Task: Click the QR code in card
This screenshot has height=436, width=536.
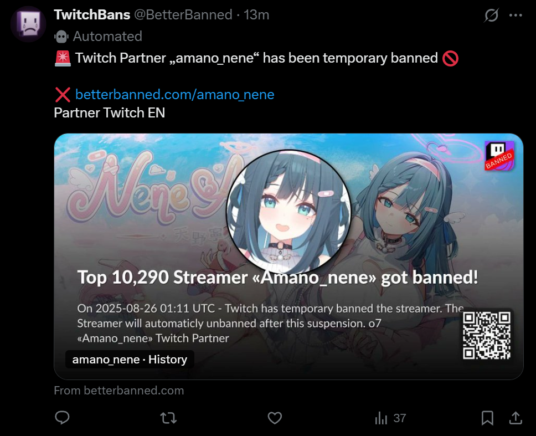Action: 487,336
